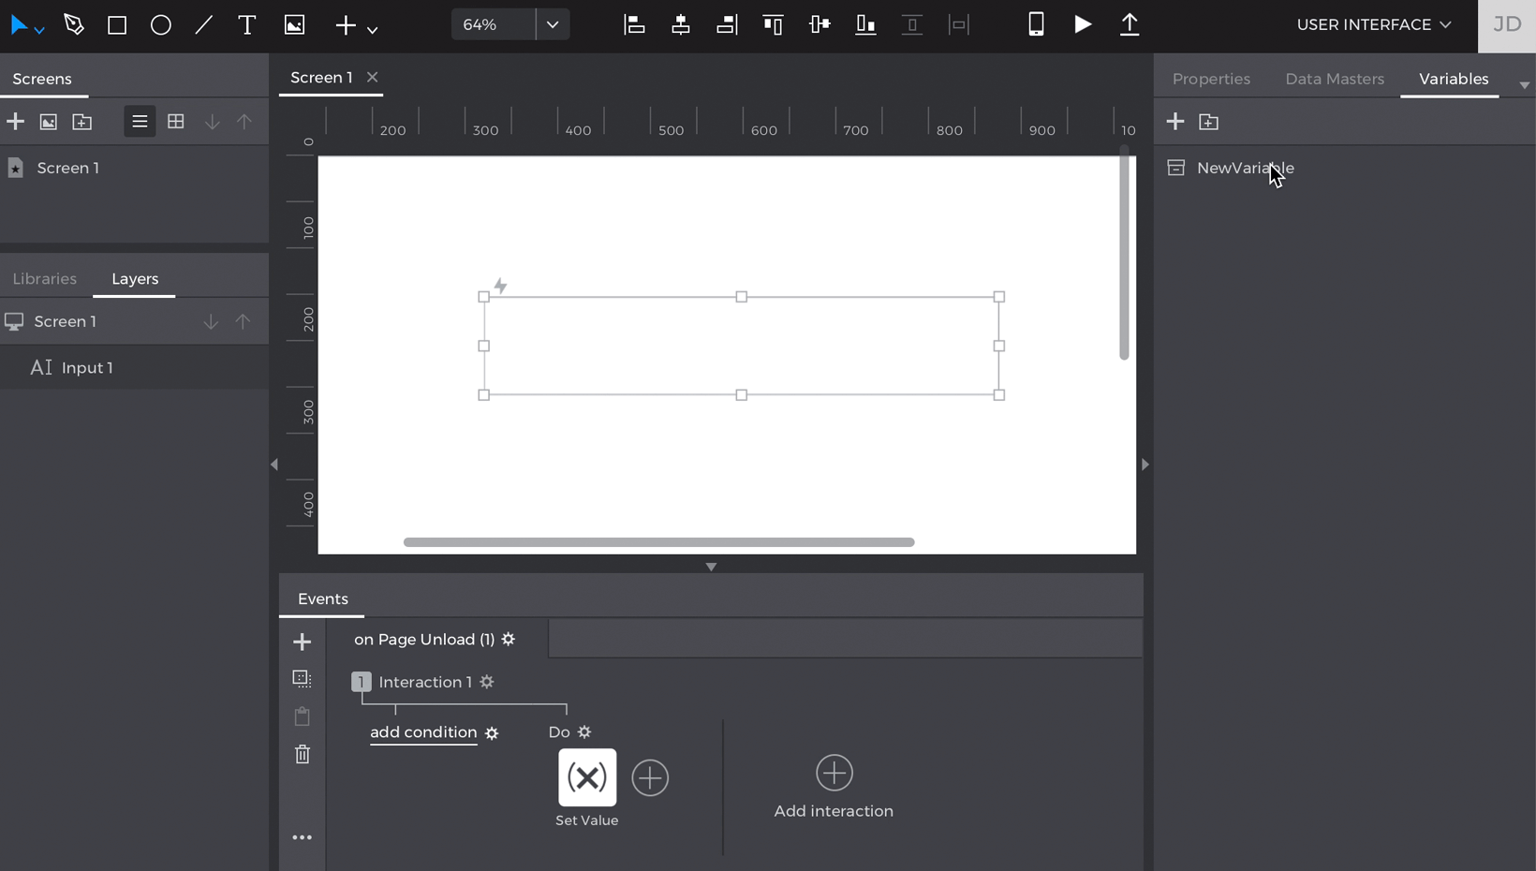Add a new variable
Screen dimensions: 1536x871
pyautogui.click(x=1175, y=122)
